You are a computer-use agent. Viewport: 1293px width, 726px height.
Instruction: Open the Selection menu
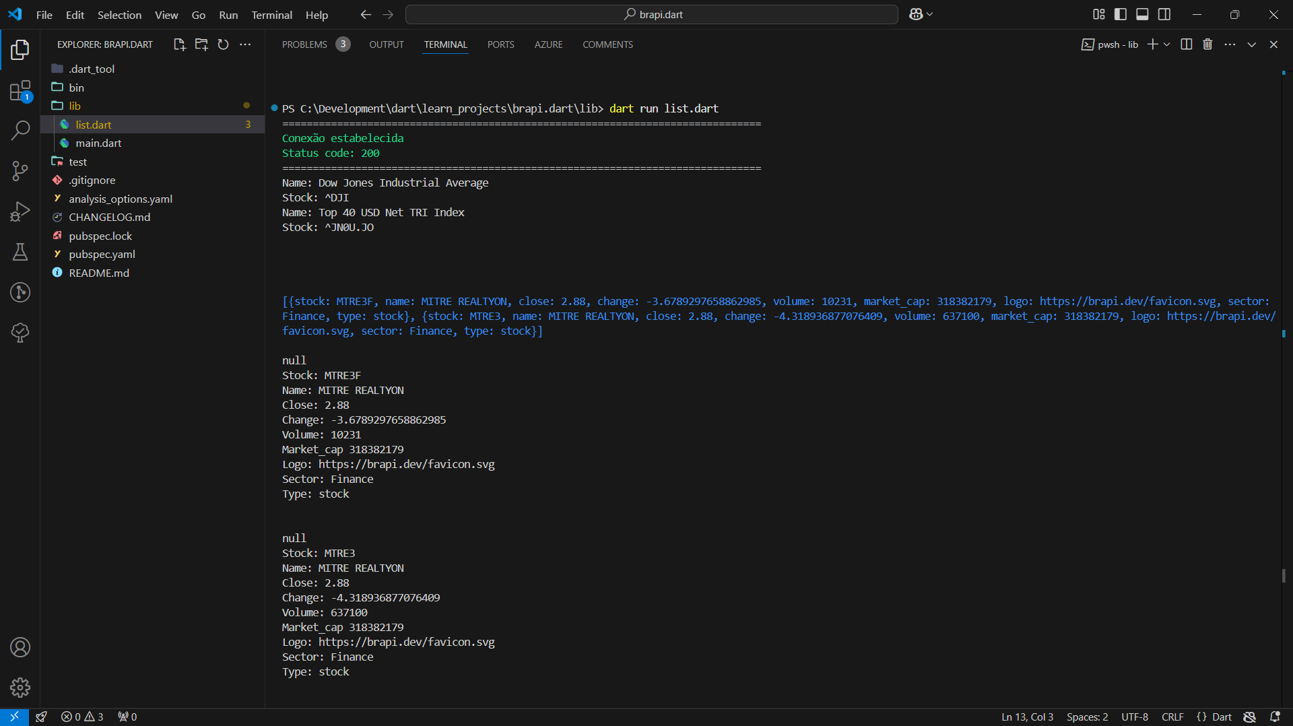pos(119,14)
